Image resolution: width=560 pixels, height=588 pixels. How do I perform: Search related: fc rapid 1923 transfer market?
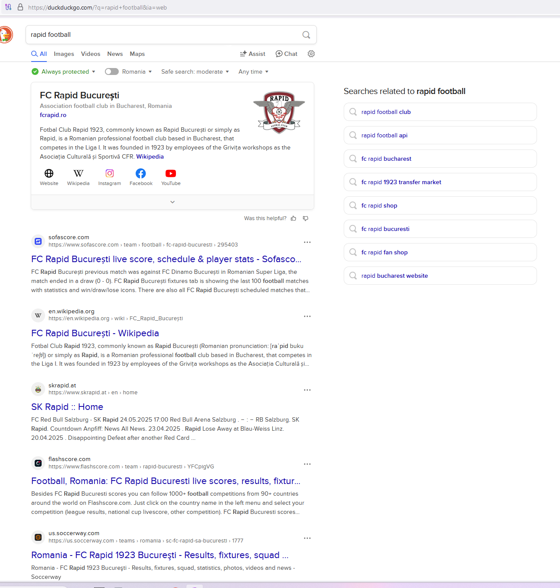440,182
